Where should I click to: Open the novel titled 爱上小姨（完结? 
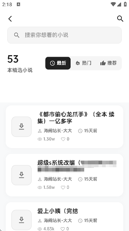point(58,211)
